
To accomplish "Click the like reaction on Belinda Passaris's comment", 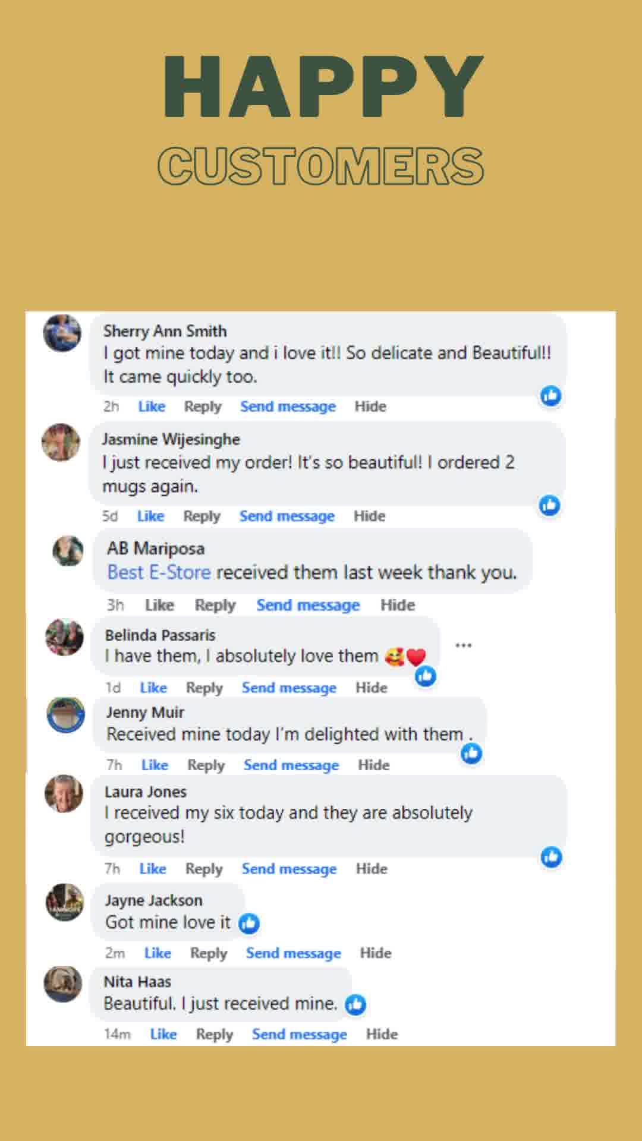I will click(426, 676).
